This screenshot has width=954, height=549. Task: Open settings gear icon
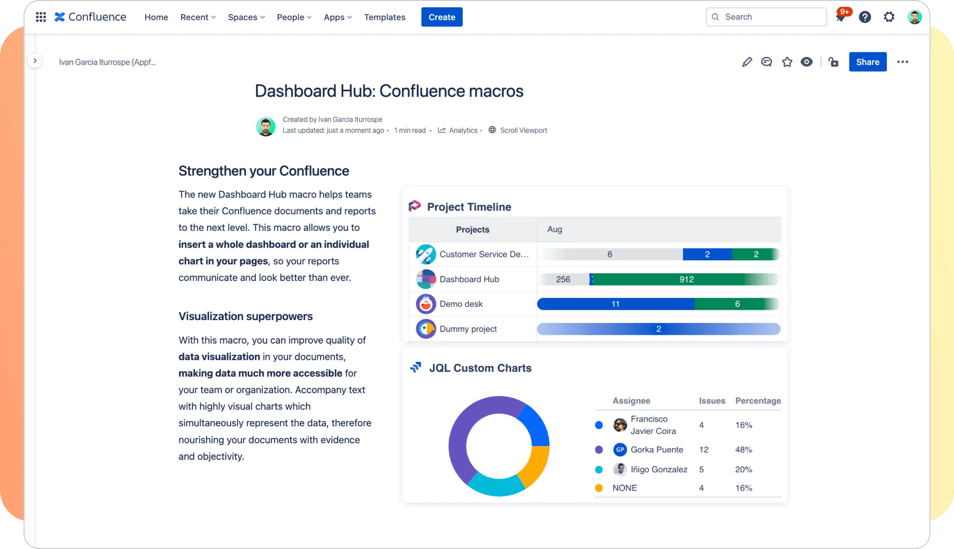(889, 17)
